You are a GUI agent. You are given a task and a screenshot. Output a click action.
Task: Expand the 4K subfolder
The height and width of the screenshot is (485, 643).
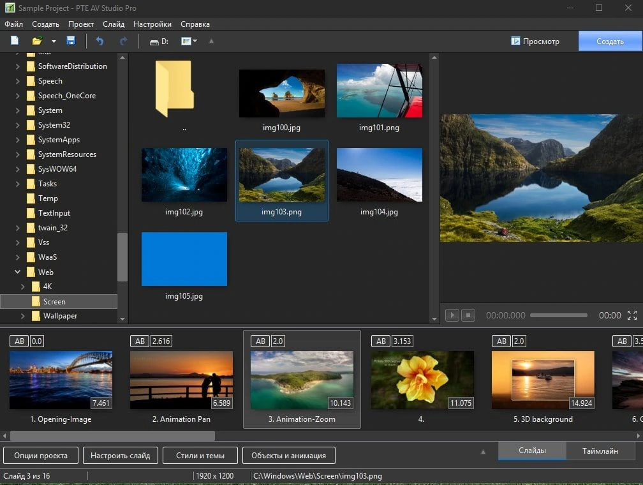coord(23,287)
